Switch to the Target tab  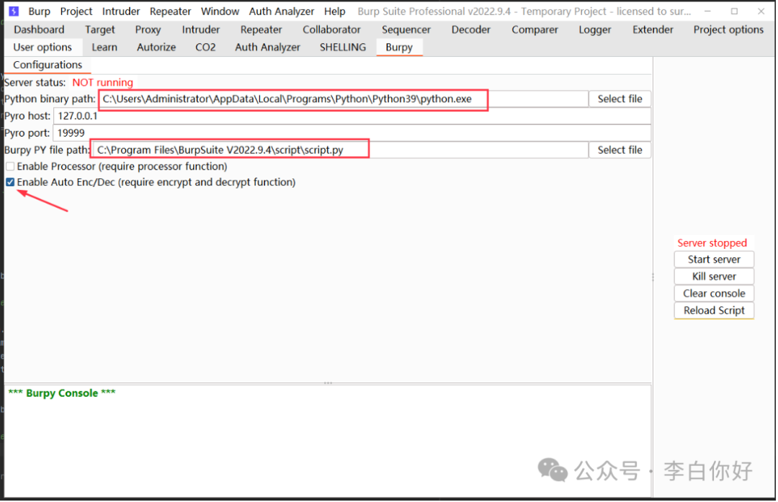tap(99, 29)
